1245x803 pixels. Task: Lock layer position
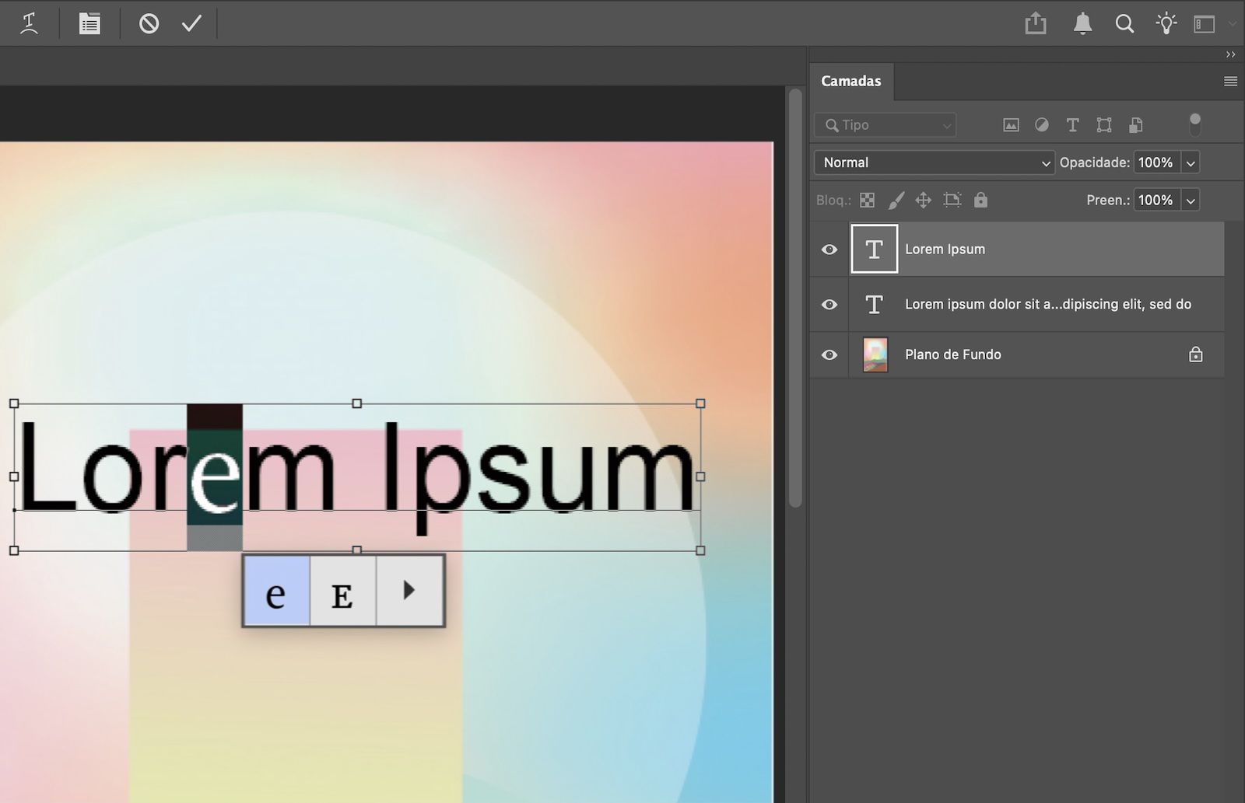[923, 201]
